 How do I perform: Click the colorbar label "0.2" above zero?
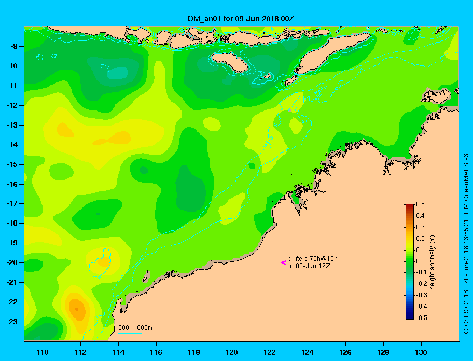(420, 239)
